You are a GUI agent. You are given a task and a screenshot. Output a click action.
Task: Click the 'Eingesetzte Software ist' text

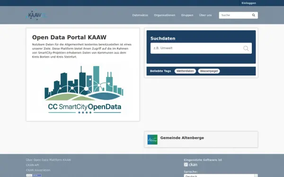pyautogui.click(x=203, y=160)
